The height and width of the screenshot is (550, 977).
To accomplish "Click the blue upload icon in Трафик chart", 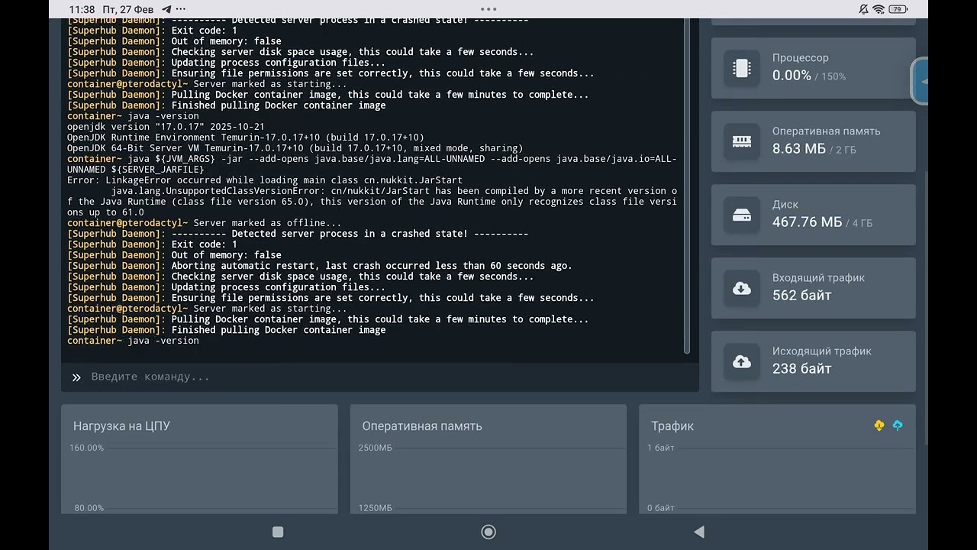I will (898, 425).
